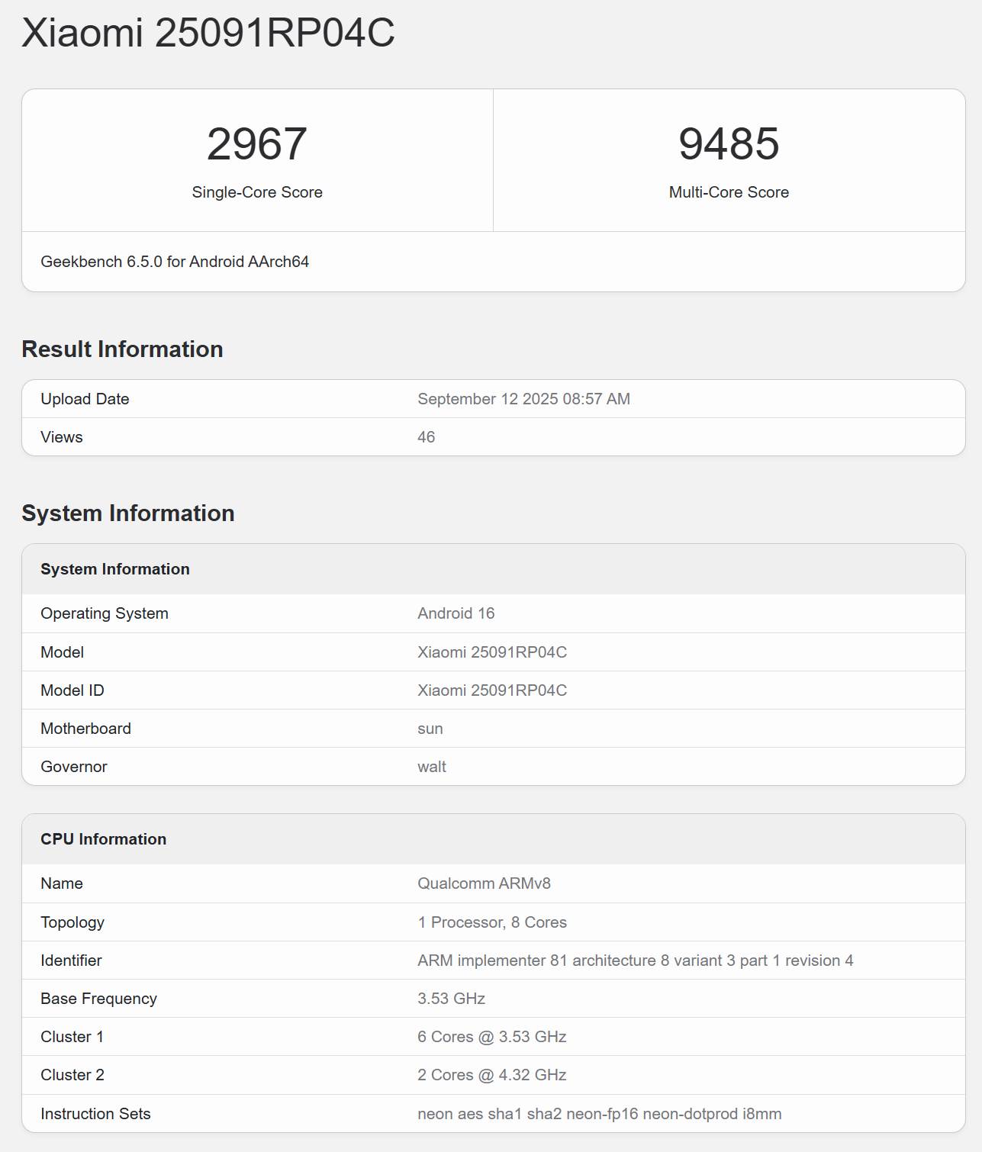Select the Qualcomm ARMv8 CPU name
The width and height of the screenshot is (982, 1152).
(484, 883)
